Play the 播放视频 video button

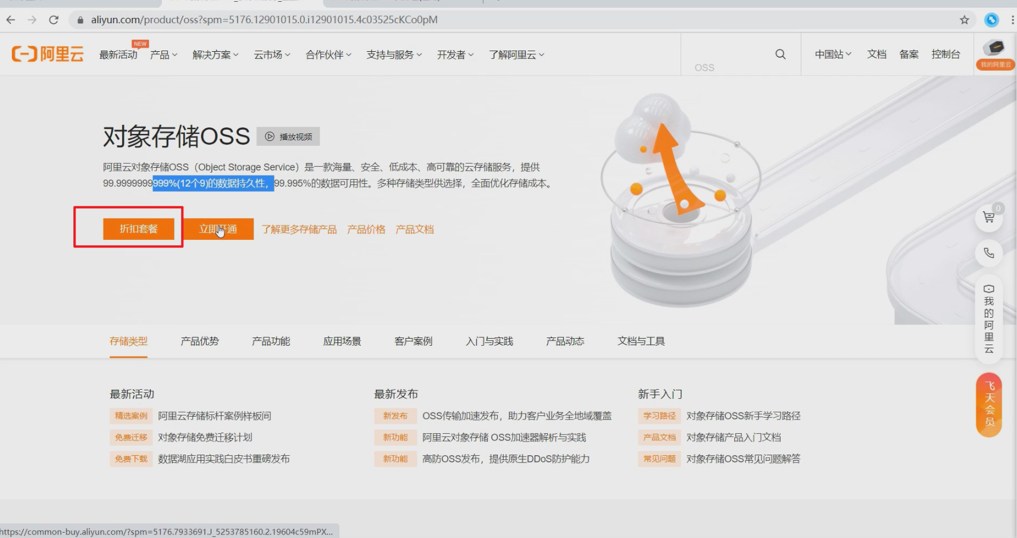pyautogui.click(x=288, y=136)
